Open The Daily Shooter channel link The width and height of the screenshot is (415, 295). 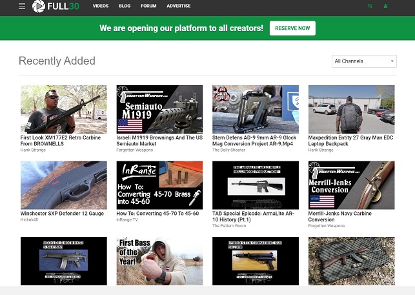(228, 150)
